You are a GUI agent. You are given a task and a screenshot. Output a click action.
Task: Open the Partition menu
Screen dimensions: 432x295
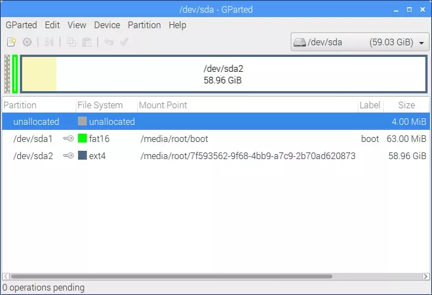pos(144,25)
